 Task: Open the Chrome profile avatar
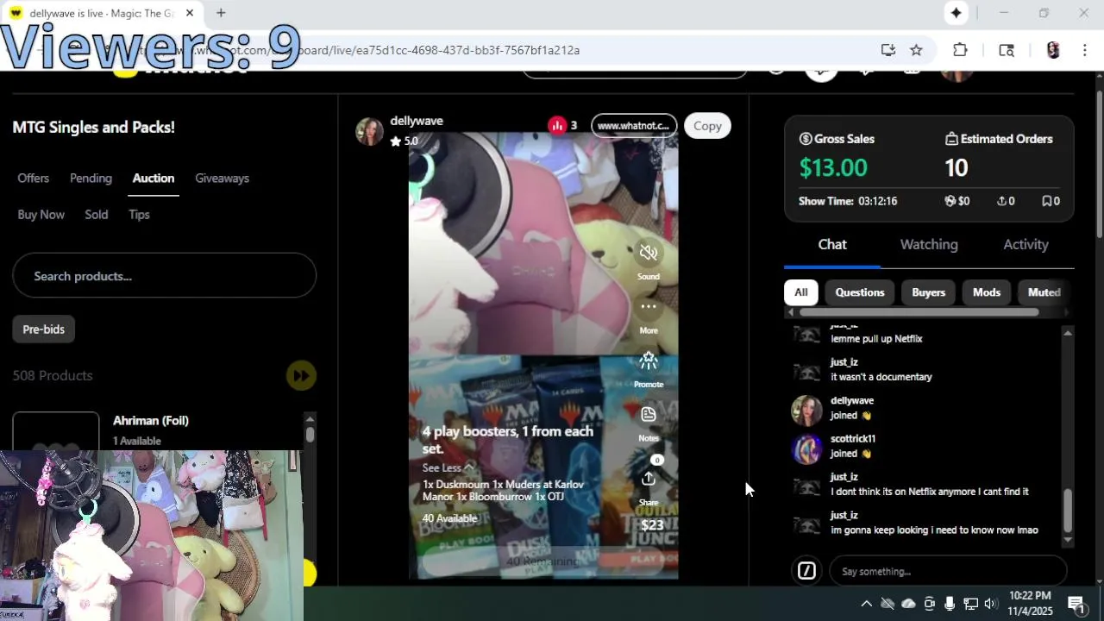click(1052, 50)
